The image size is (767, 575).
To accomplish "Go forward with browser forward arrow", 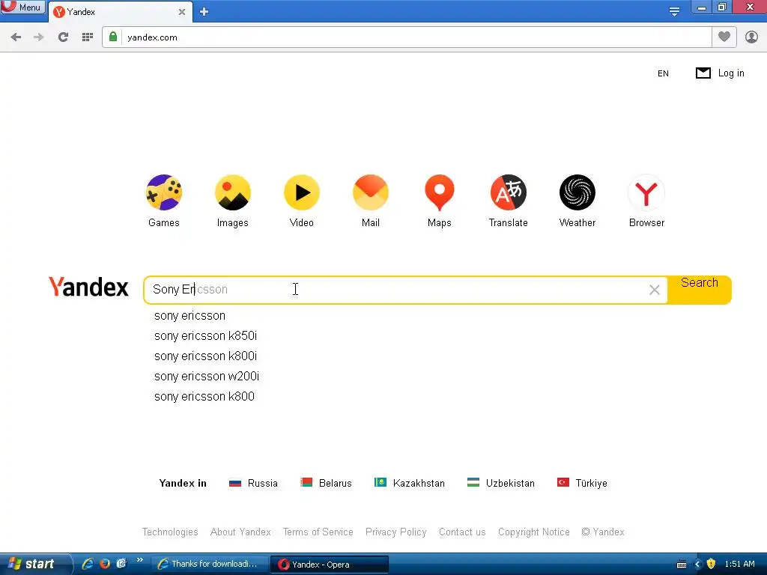I will coord(39,37).
